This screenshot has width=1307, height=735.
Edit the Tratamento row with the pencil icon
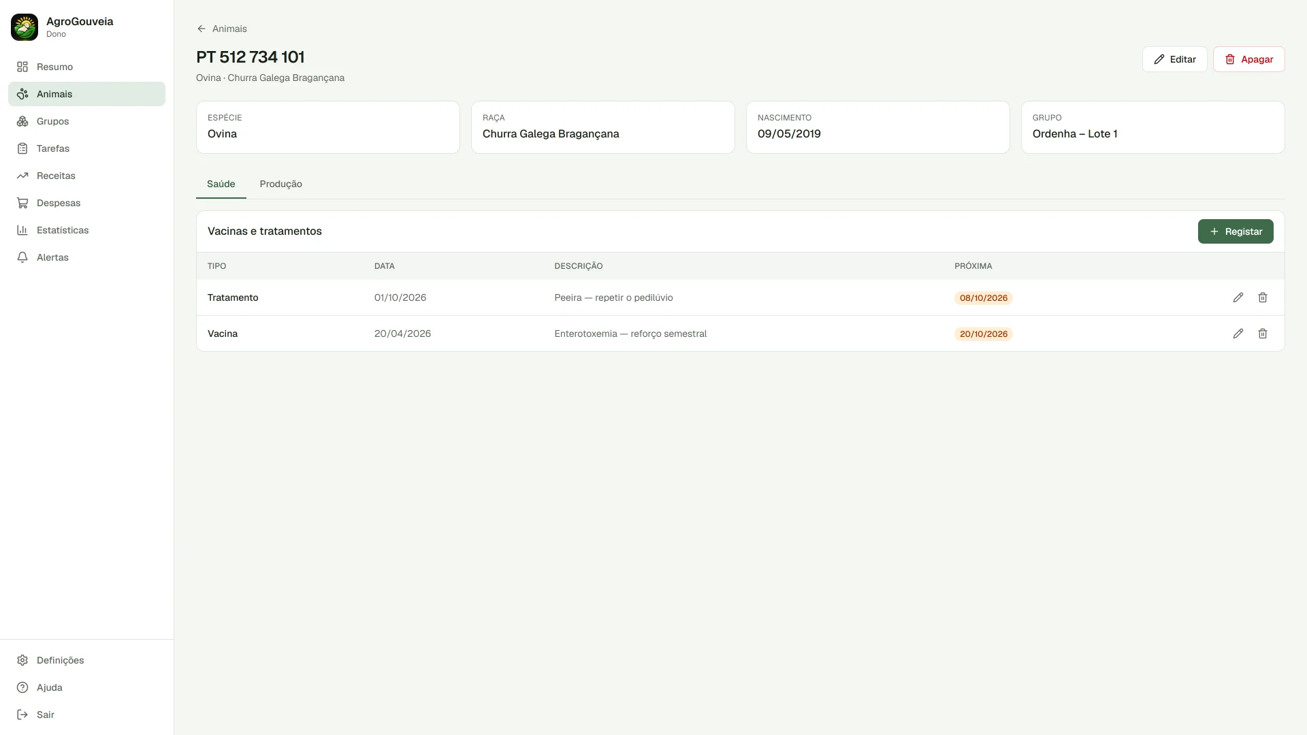tap(1238, 297)
